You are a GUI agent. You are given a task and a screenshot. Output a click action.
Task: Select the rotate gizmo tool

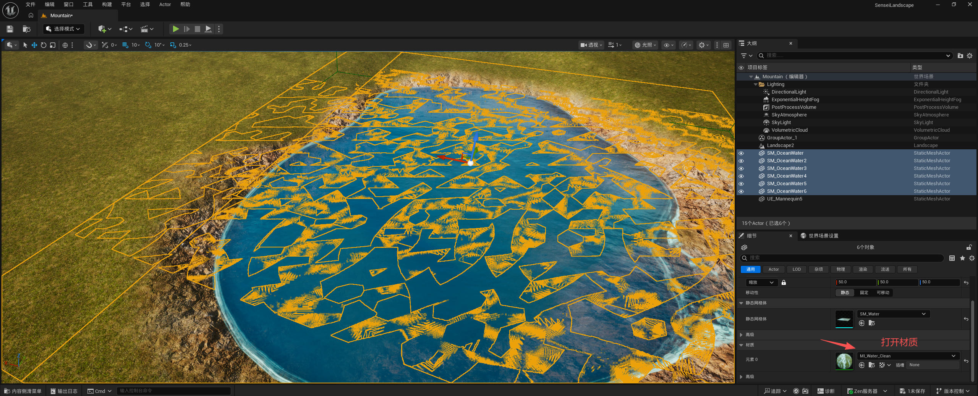tap(44, 45)
